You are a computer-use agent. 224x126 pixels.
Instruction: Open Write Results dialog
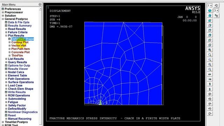click(x=17, y=92)
